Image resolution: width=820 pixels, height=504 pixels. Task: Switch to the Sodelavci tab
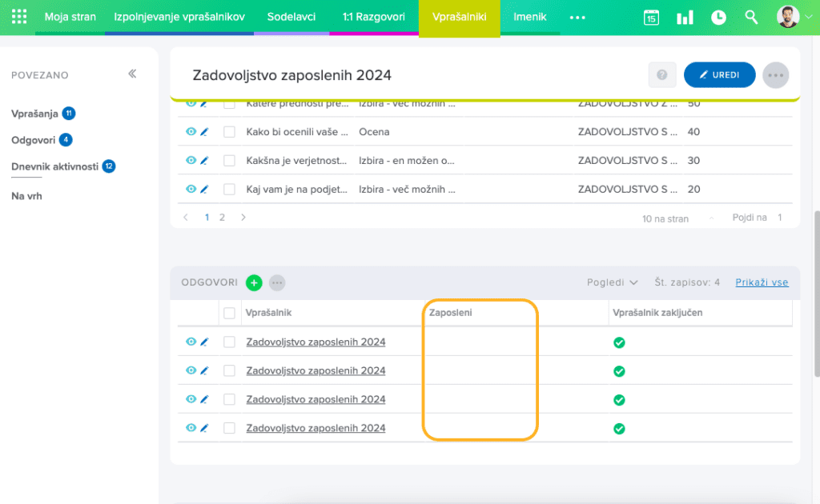coord(291,17)
